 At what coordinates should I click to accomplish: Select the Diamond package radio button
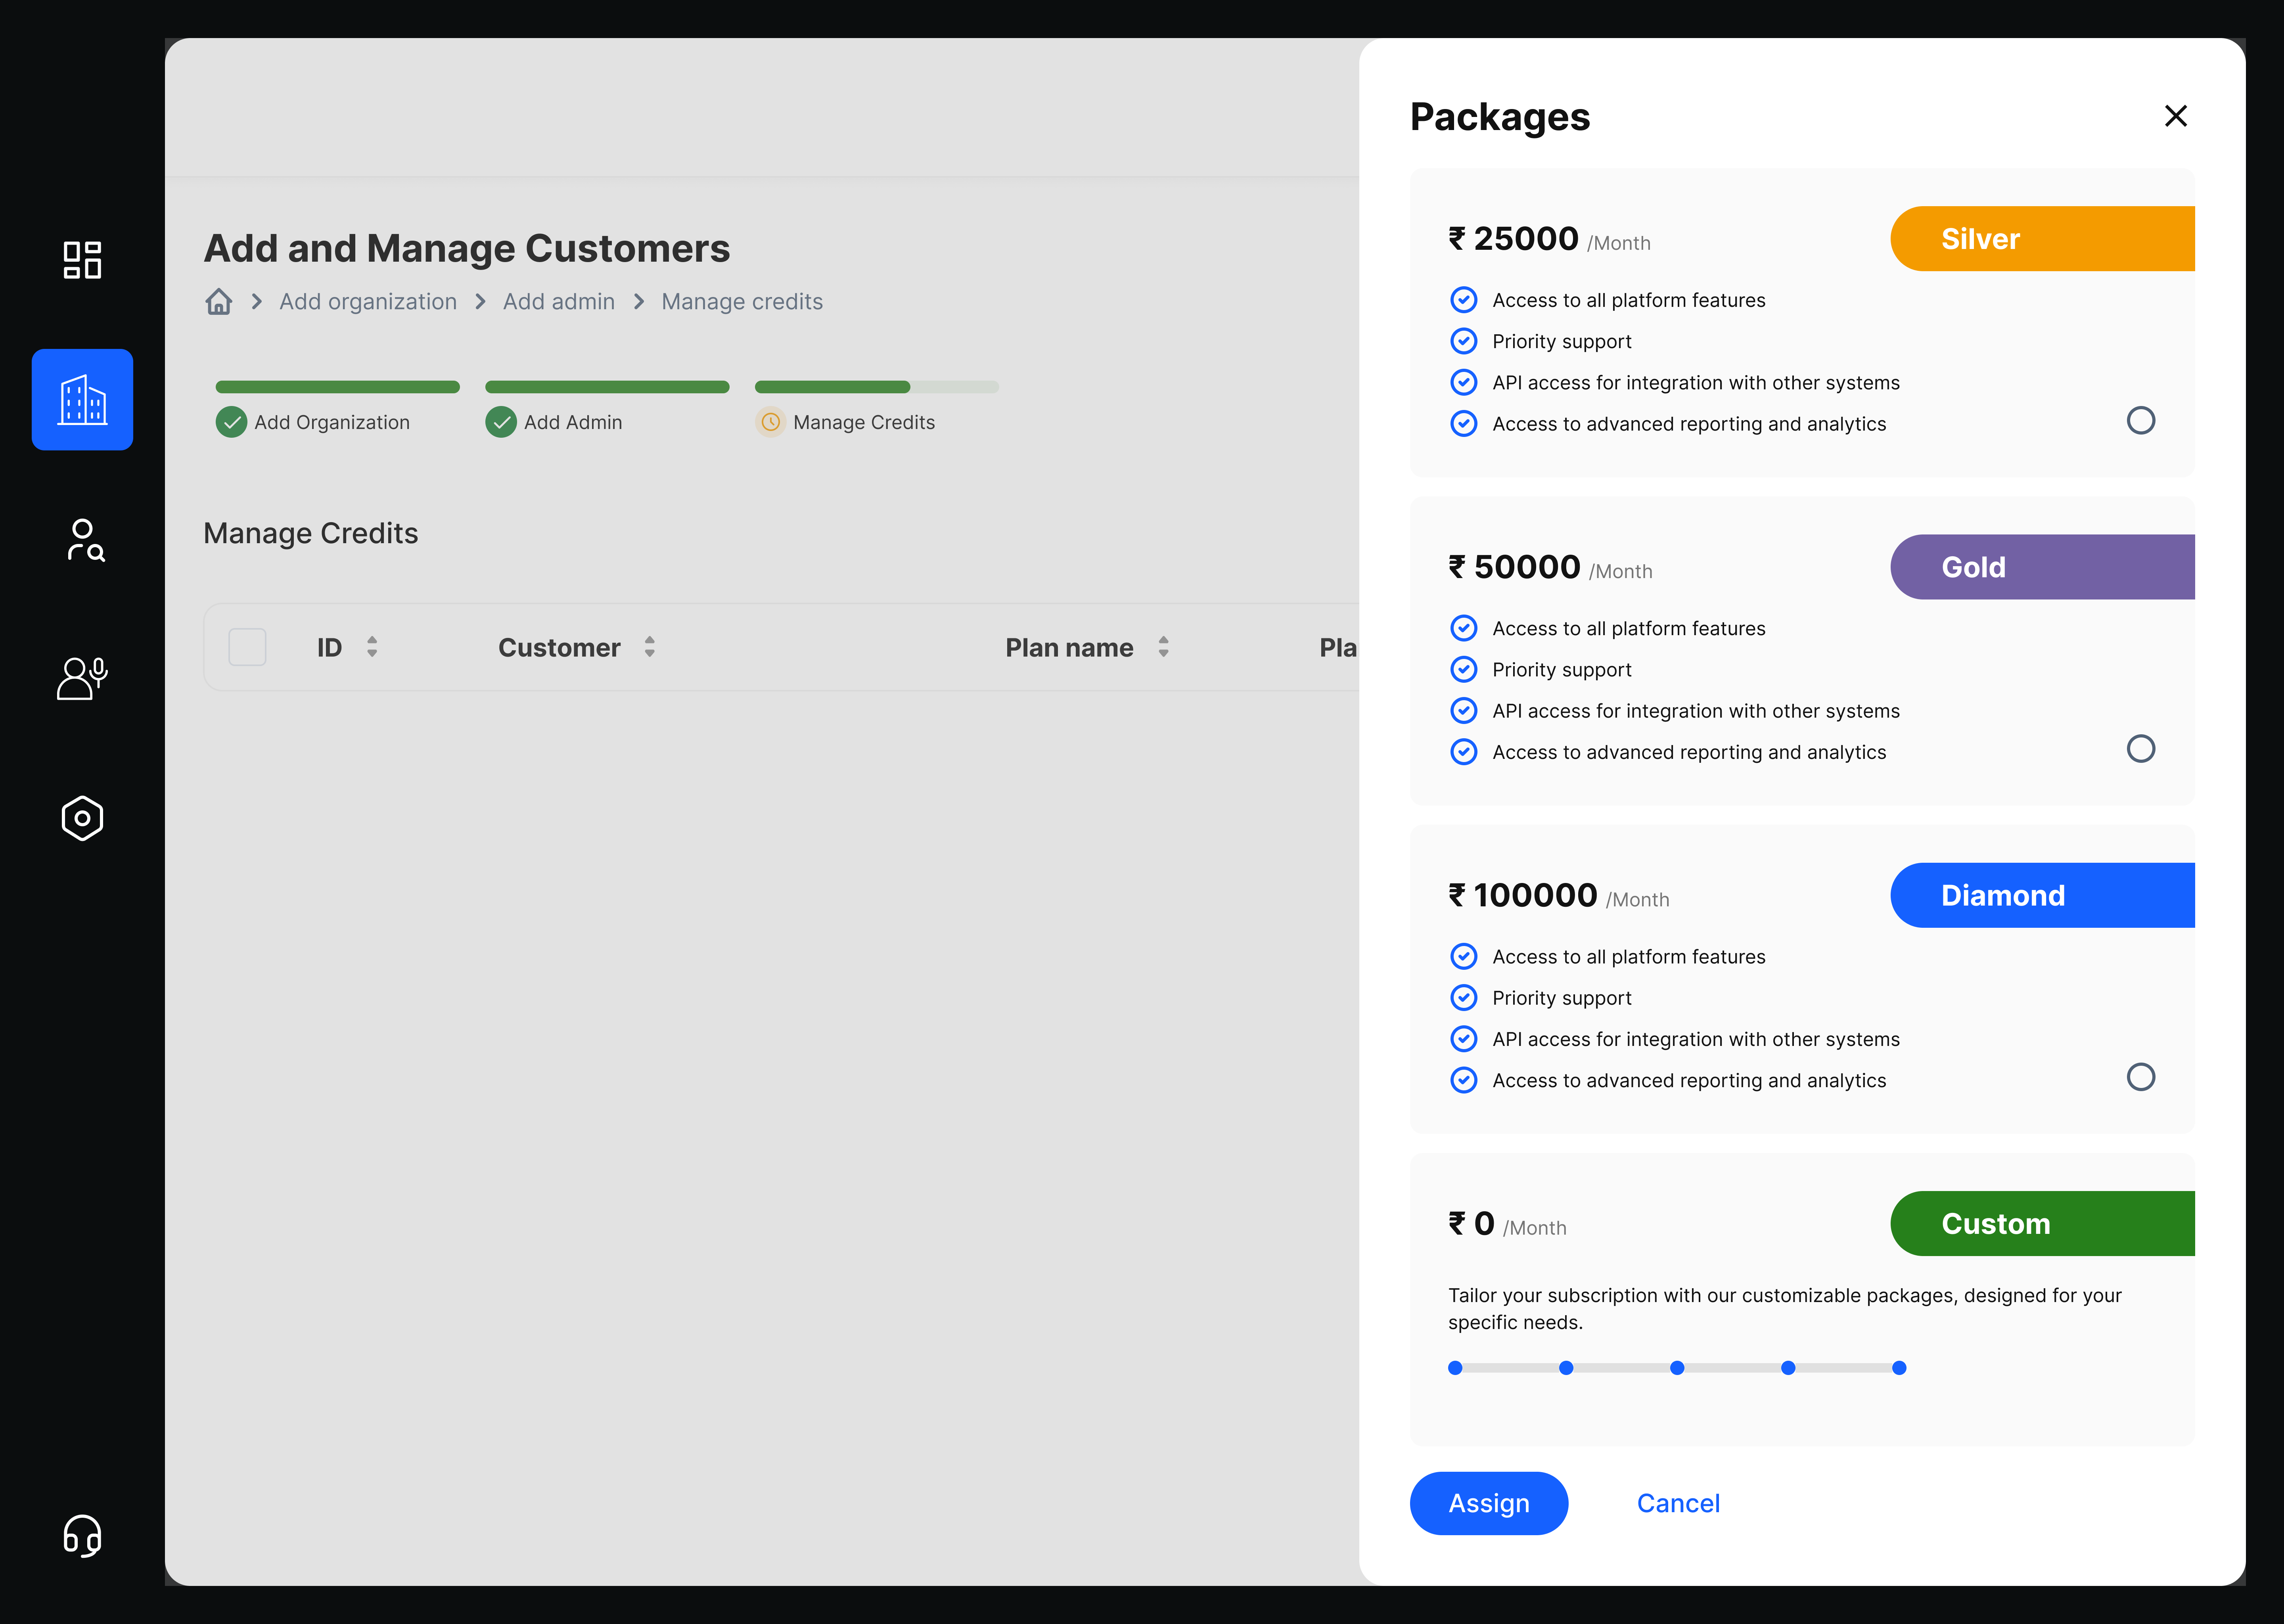(x=2140, y=1077)
